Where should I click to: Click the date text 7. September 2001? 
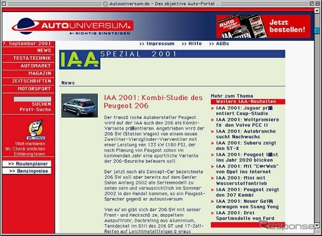coord(27,44)
